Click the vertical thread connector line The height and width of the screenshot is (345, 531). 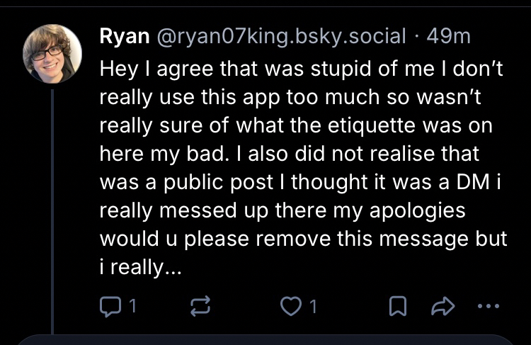[52, 213]
